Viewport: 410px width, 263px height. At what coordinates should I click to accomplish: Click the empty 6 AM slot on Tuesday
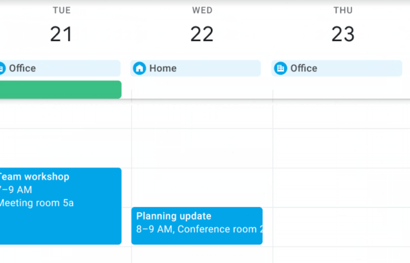pos(66,148)
